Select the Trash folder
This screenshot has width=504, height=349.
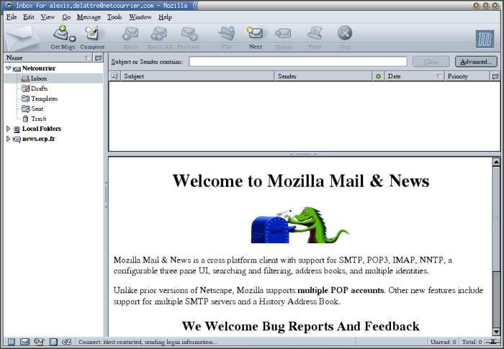point(53,119)
